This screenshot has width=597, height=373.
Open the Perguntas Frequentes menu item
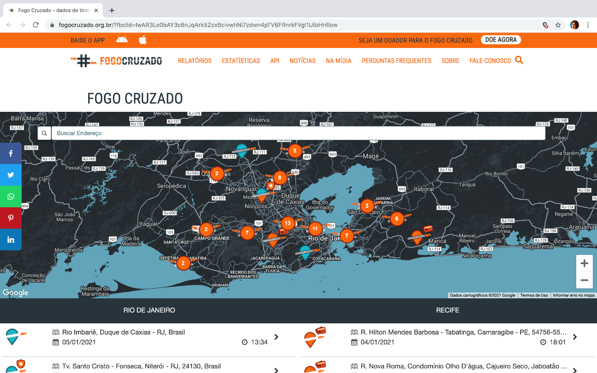[x=397, y=61]
